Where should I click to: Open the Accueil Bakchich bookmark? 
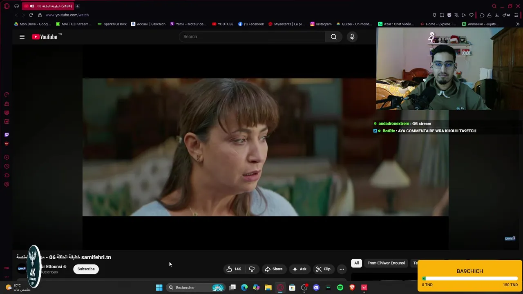click(x=148, y=24)
